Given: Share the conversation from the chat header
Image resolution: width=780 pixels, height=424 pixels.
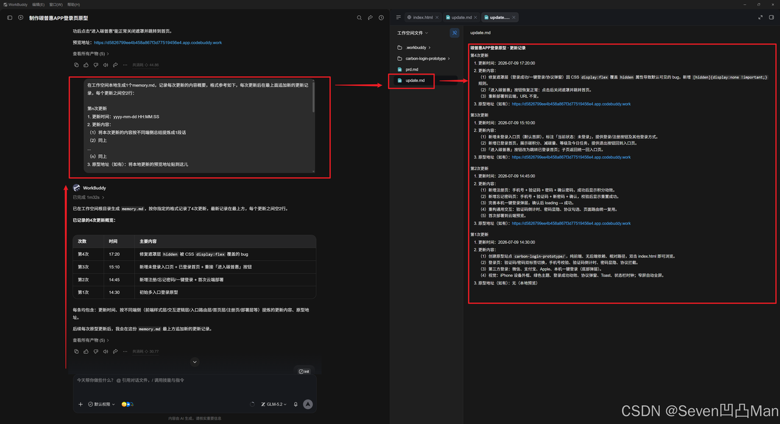Looking at the screenshot, I should 370,18.
